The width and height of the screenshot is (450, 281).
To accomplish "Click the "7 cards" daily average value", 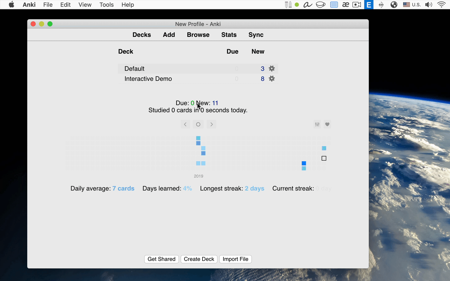I will point(123,189).
